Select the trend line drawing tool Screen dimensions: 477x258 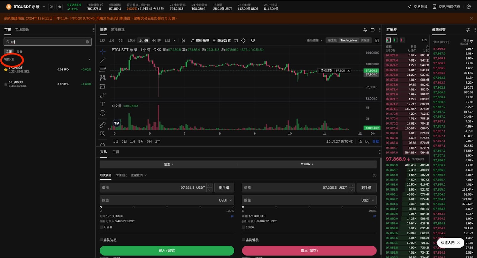[x=103, y=60]
